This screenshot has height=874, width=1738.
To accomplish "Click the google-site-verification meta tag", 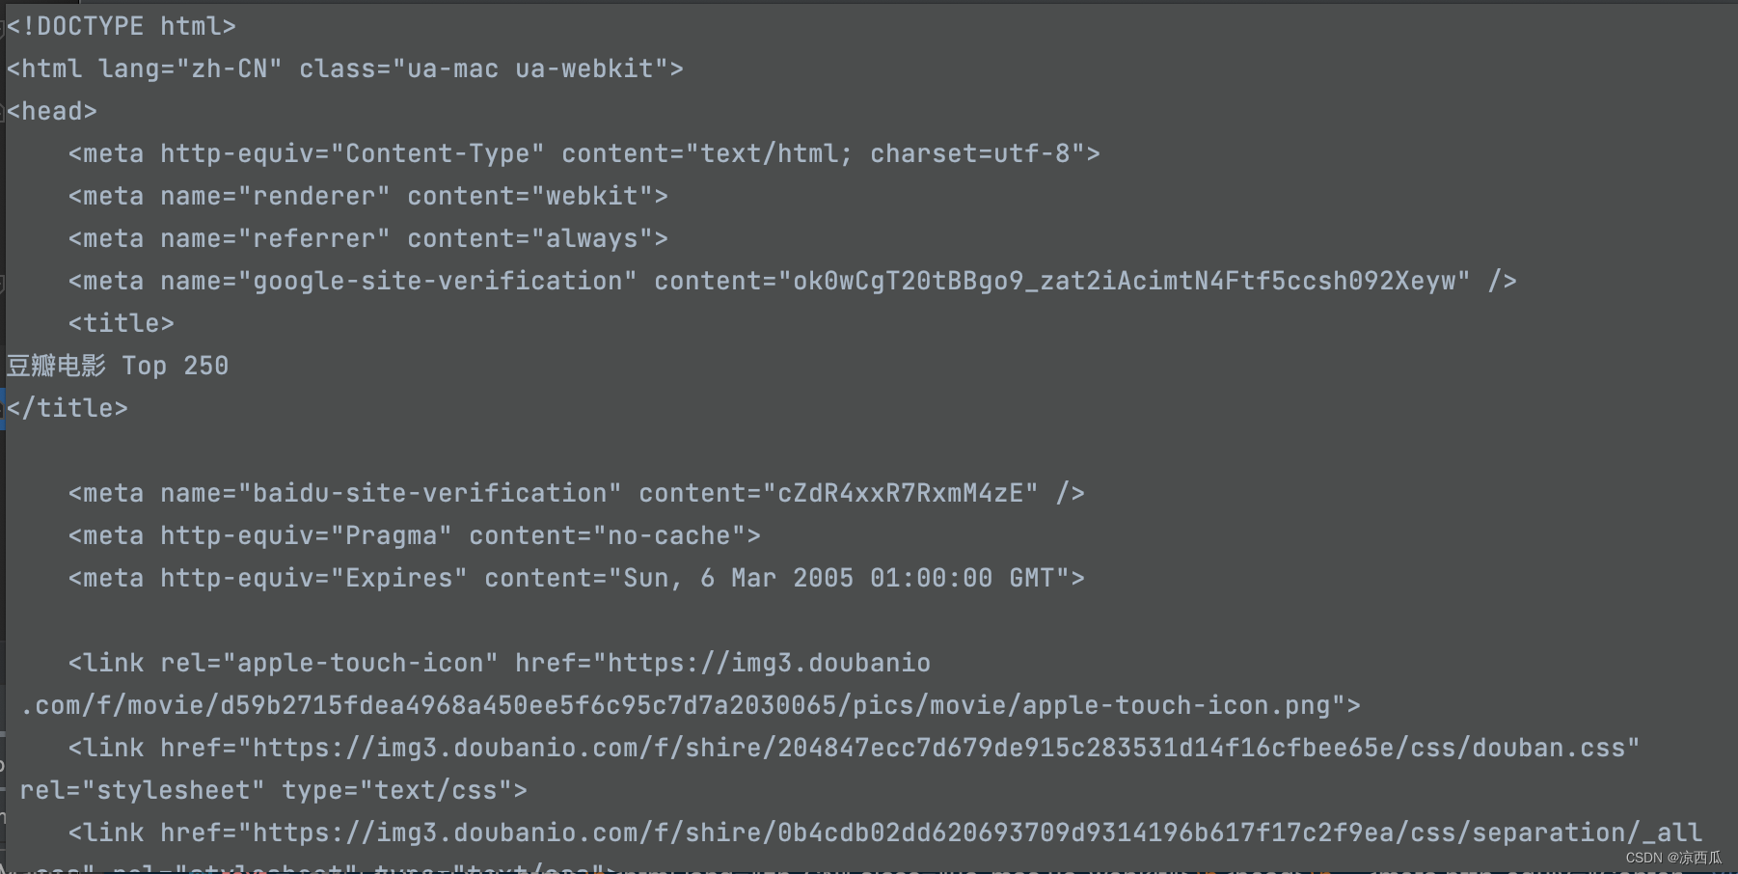I will click(792, 281).
